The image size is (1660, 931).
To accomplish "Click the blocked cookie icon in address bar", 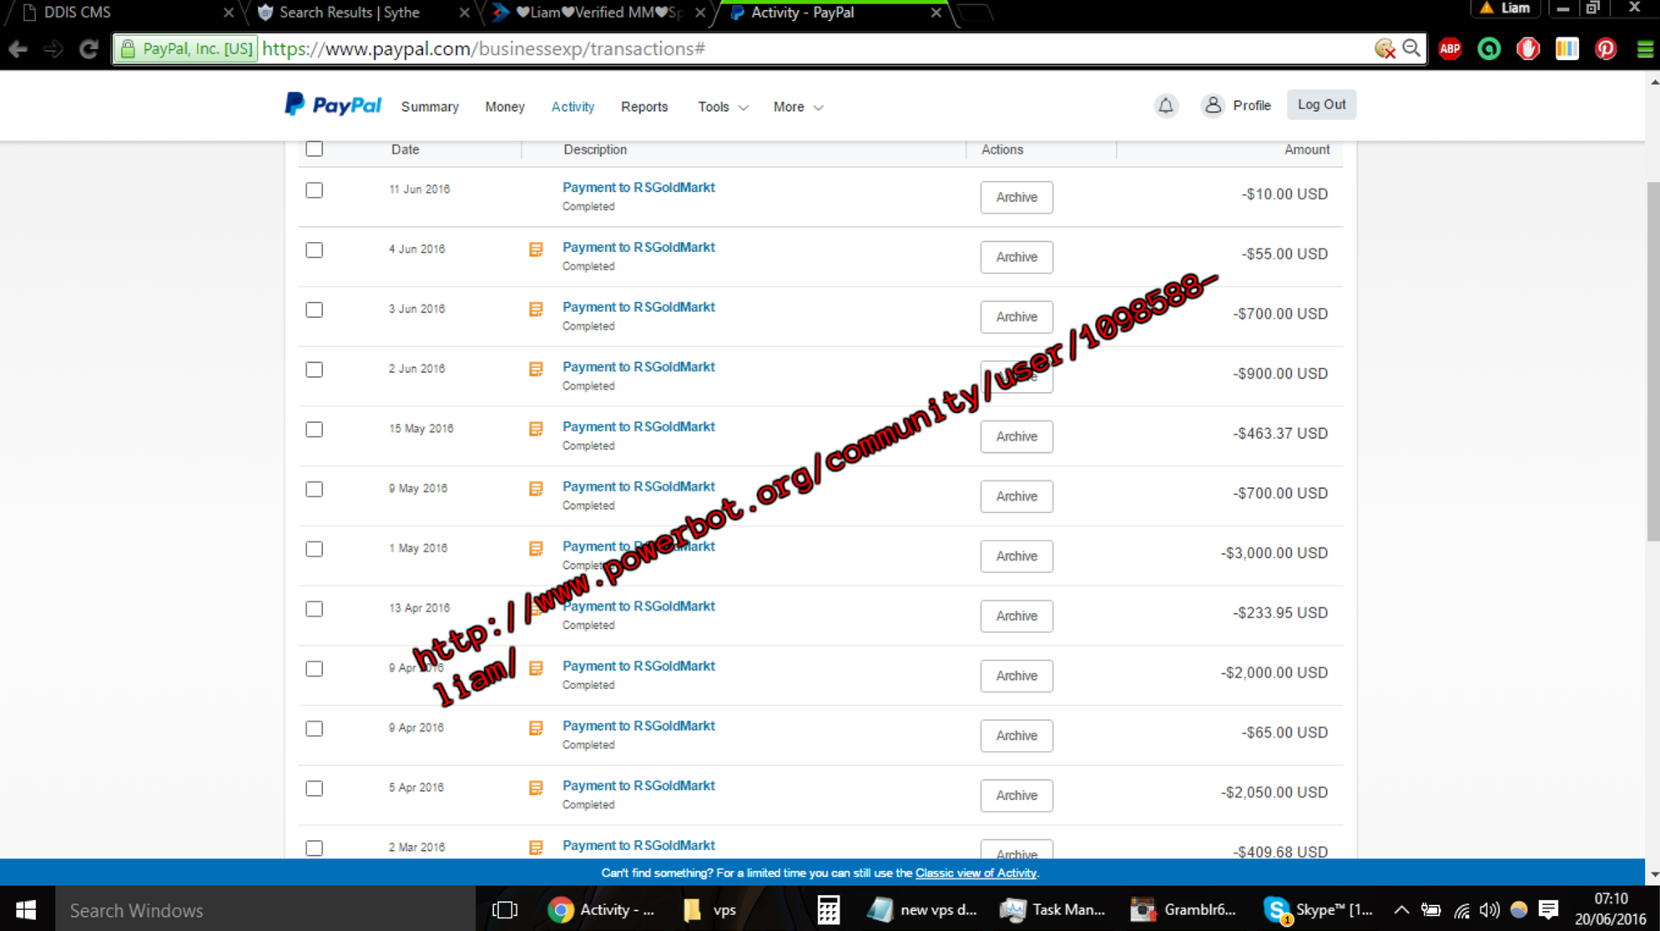I will (1385, 49).
